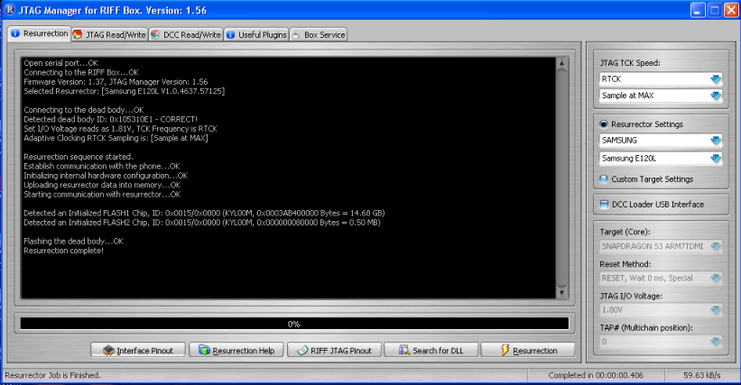The width and height of the screenshot is (741, 385).
Task: Click 'Set I/O Voltage reads as 1.81V' line
Action: coord(121,129)
